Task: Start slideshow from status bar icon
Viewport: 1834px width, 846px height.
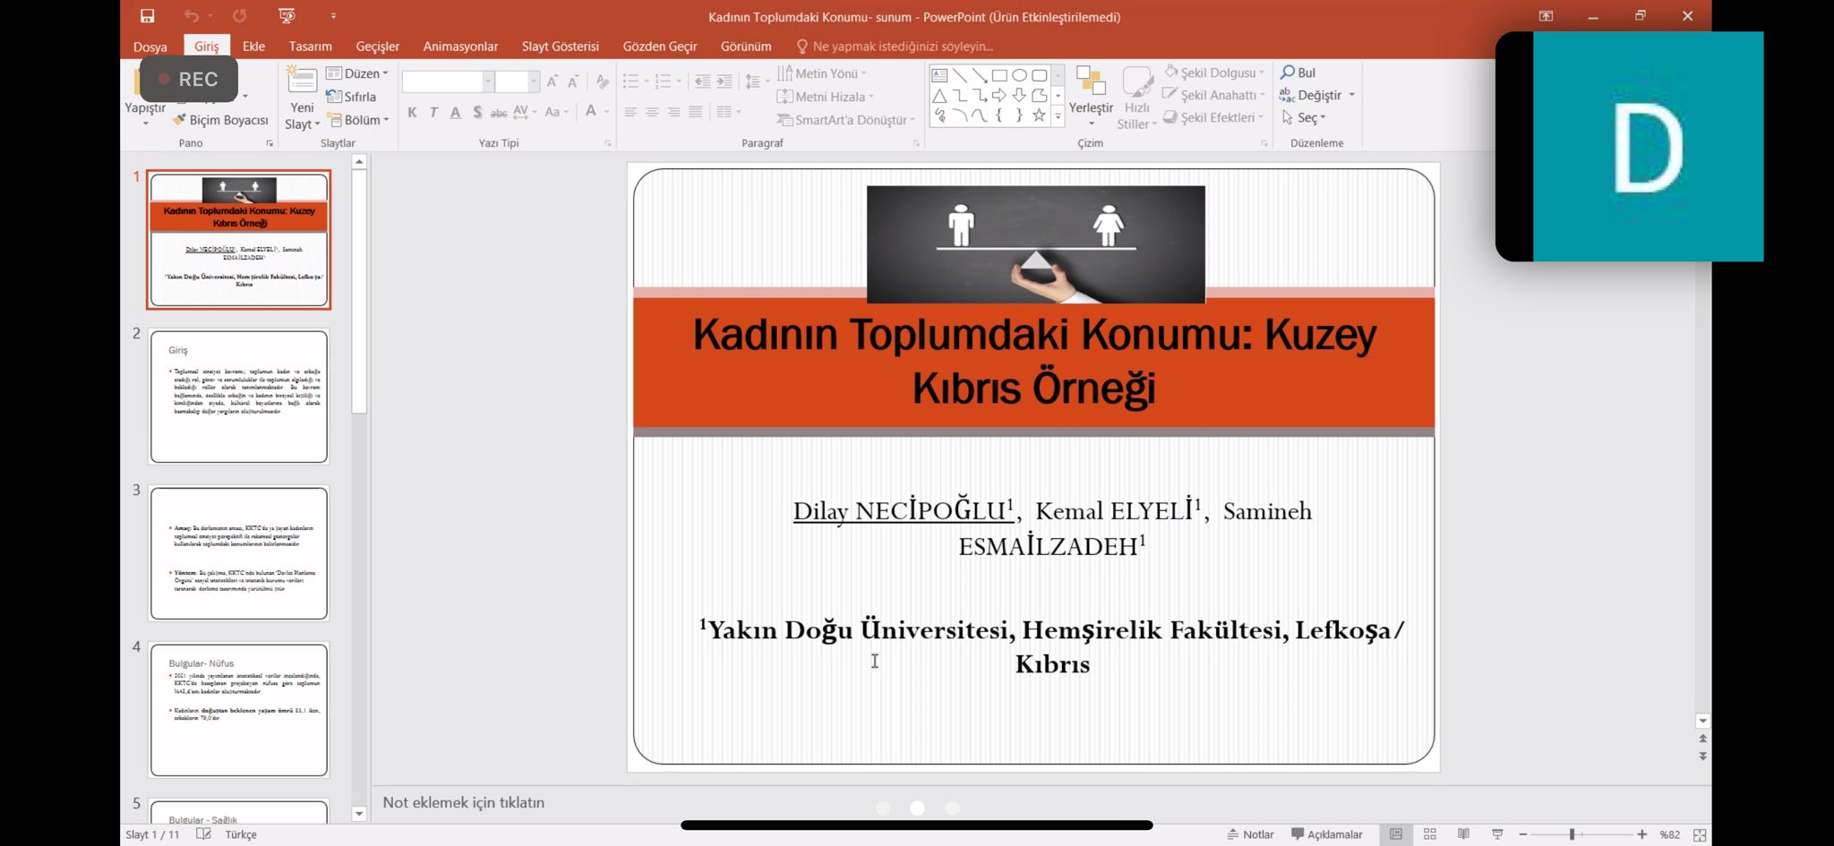Action: [1497, 834]
